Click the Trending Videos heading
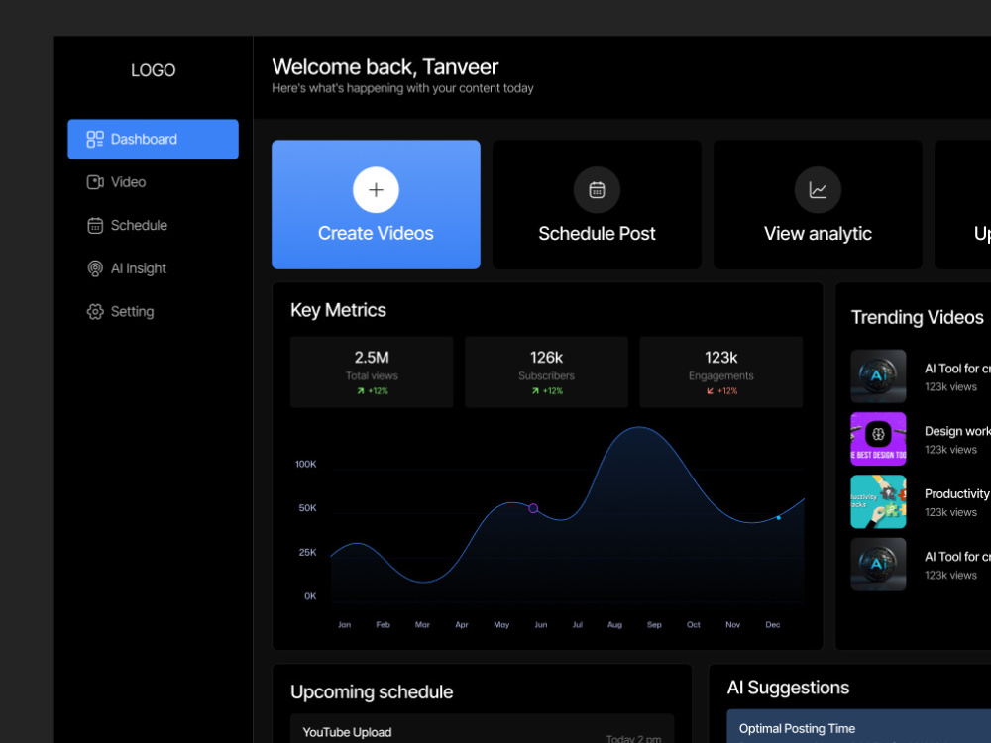This screenshot has height=743, width=991. point(917,317)
